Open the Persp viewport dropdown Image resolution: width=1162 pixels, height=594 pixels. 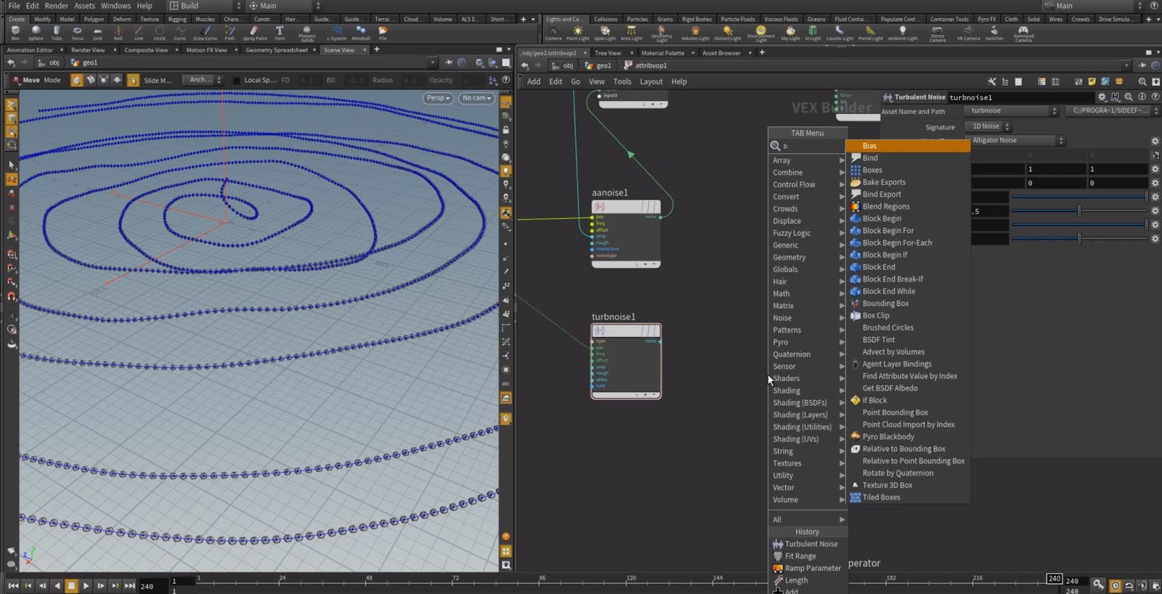point(438,98)
